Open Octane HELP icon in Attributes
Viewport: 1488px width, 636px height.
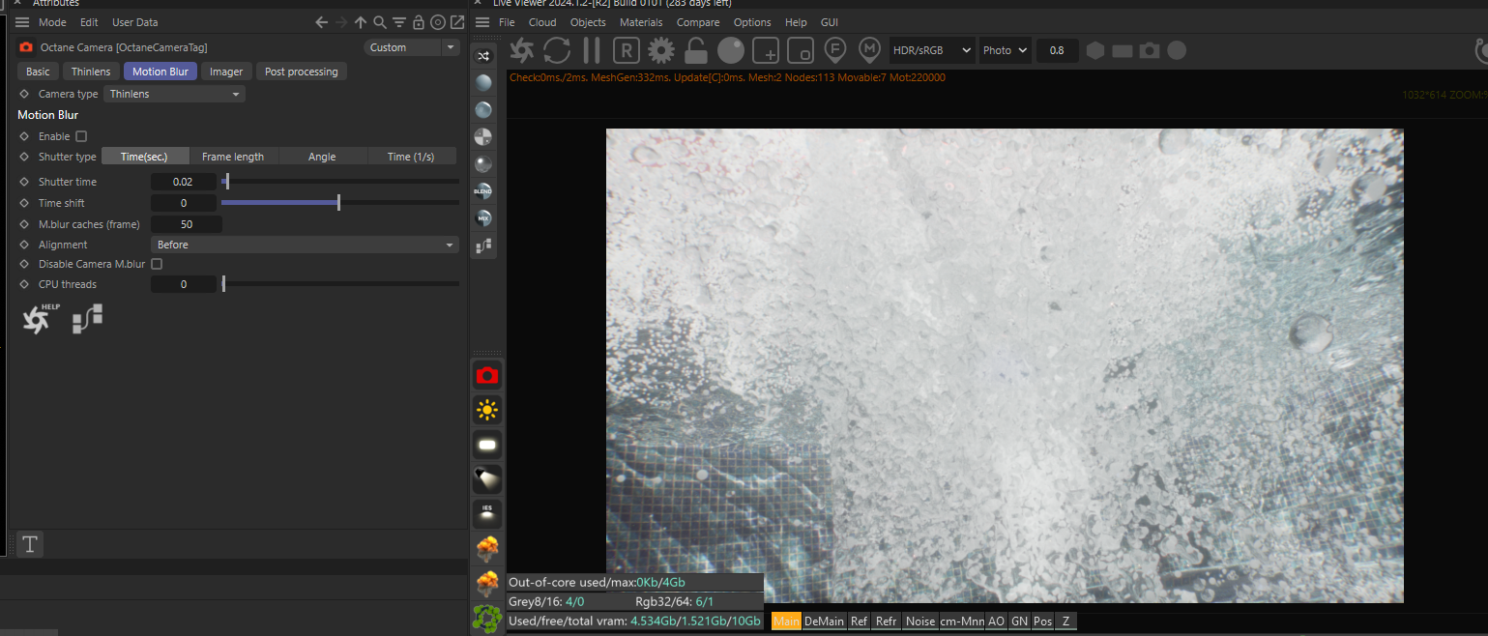(x=41, y=319)
